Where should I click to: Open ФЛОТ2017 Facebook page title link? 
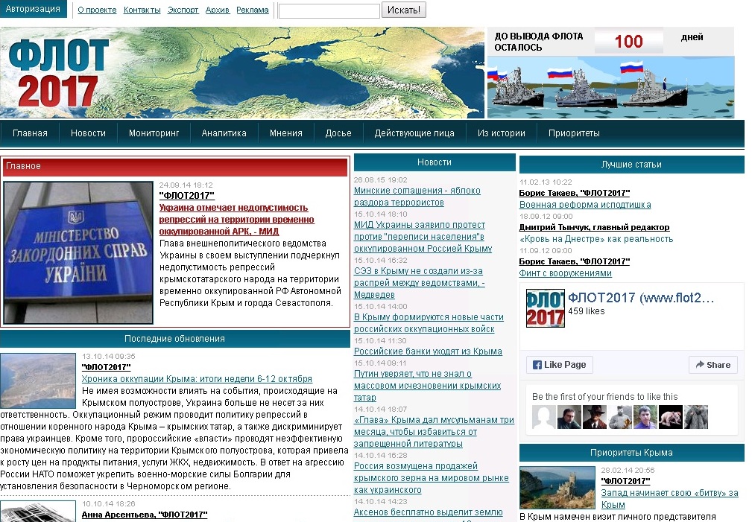click(641, 298)
